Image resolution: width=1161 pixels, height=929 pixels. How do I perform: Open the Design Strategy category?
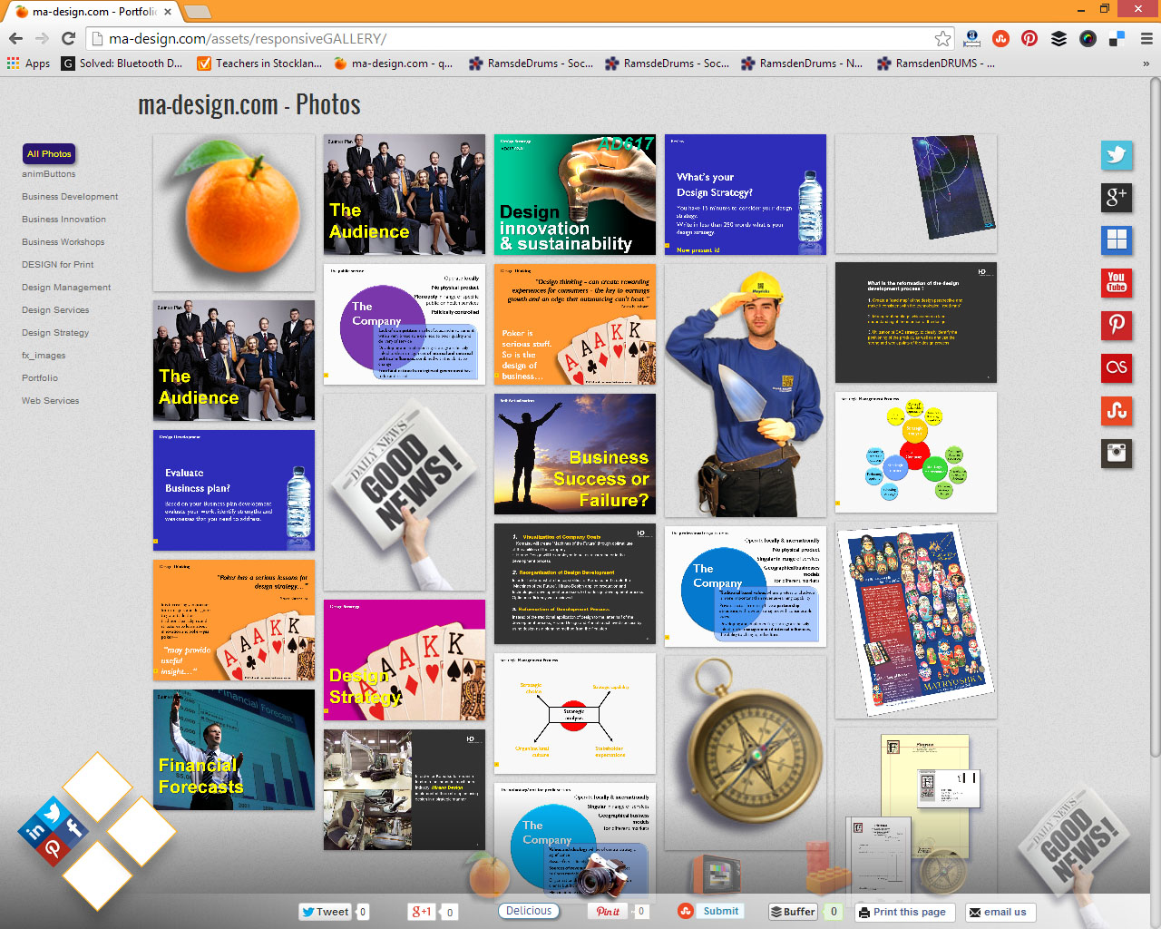click(55, 333)
